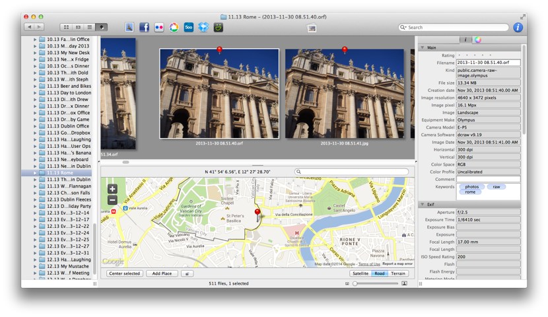Click the Flickr upload icon
This screenshot has height=317, width=548.
pyautogui.click(x=159, y=27)
